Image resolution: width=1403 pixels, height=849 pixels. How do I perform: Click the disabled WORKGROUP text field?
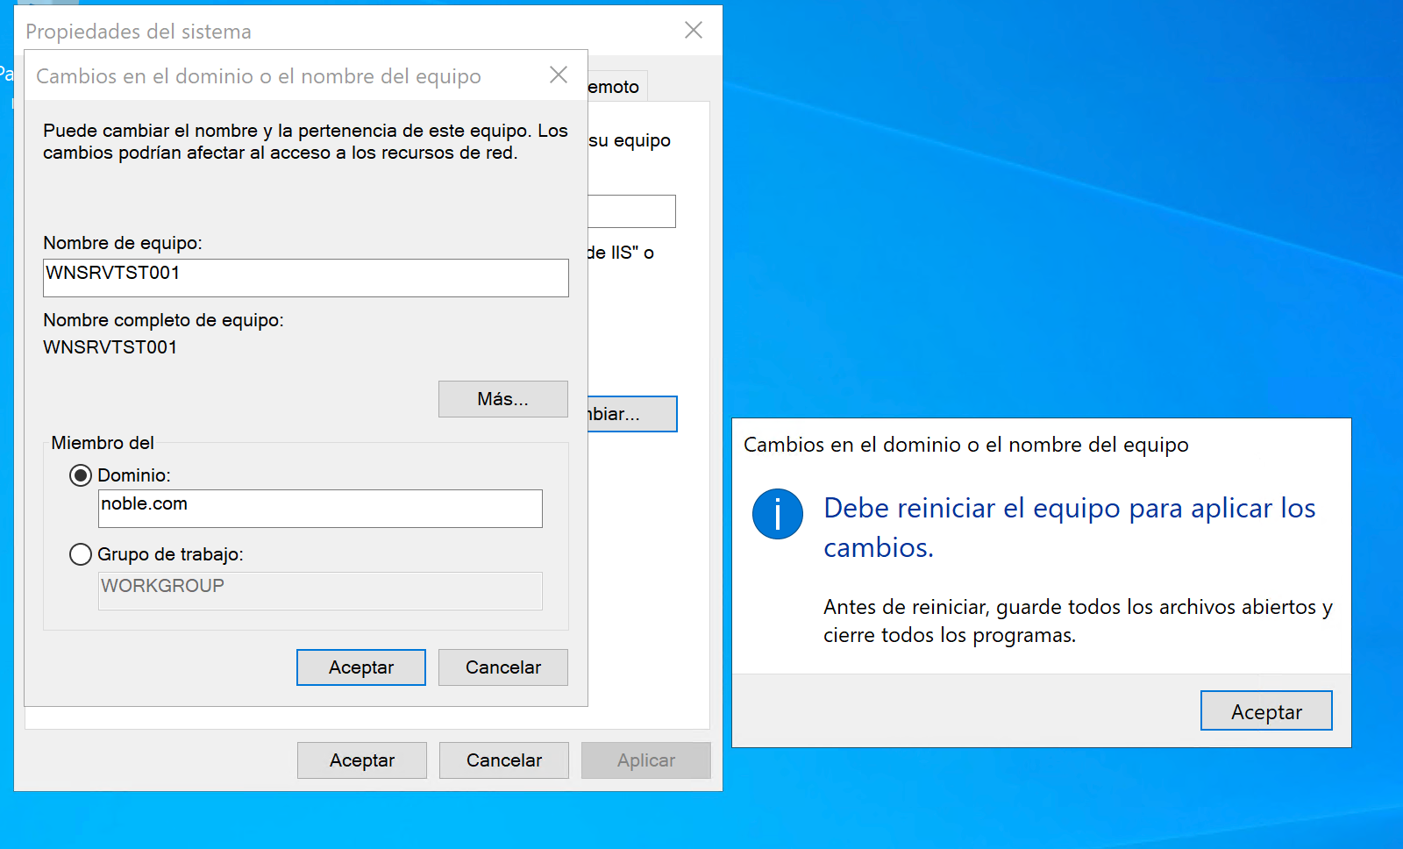[x=320, y=591]
